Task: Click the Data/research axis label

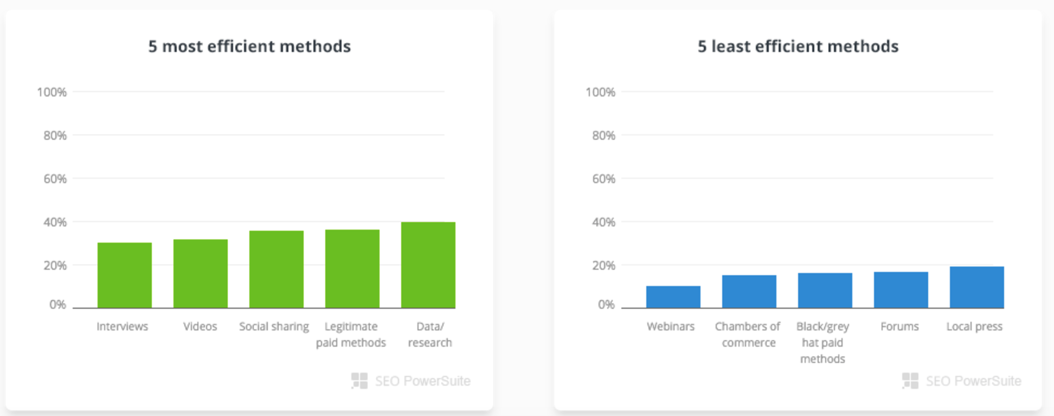Action: [x=430, y=334]
